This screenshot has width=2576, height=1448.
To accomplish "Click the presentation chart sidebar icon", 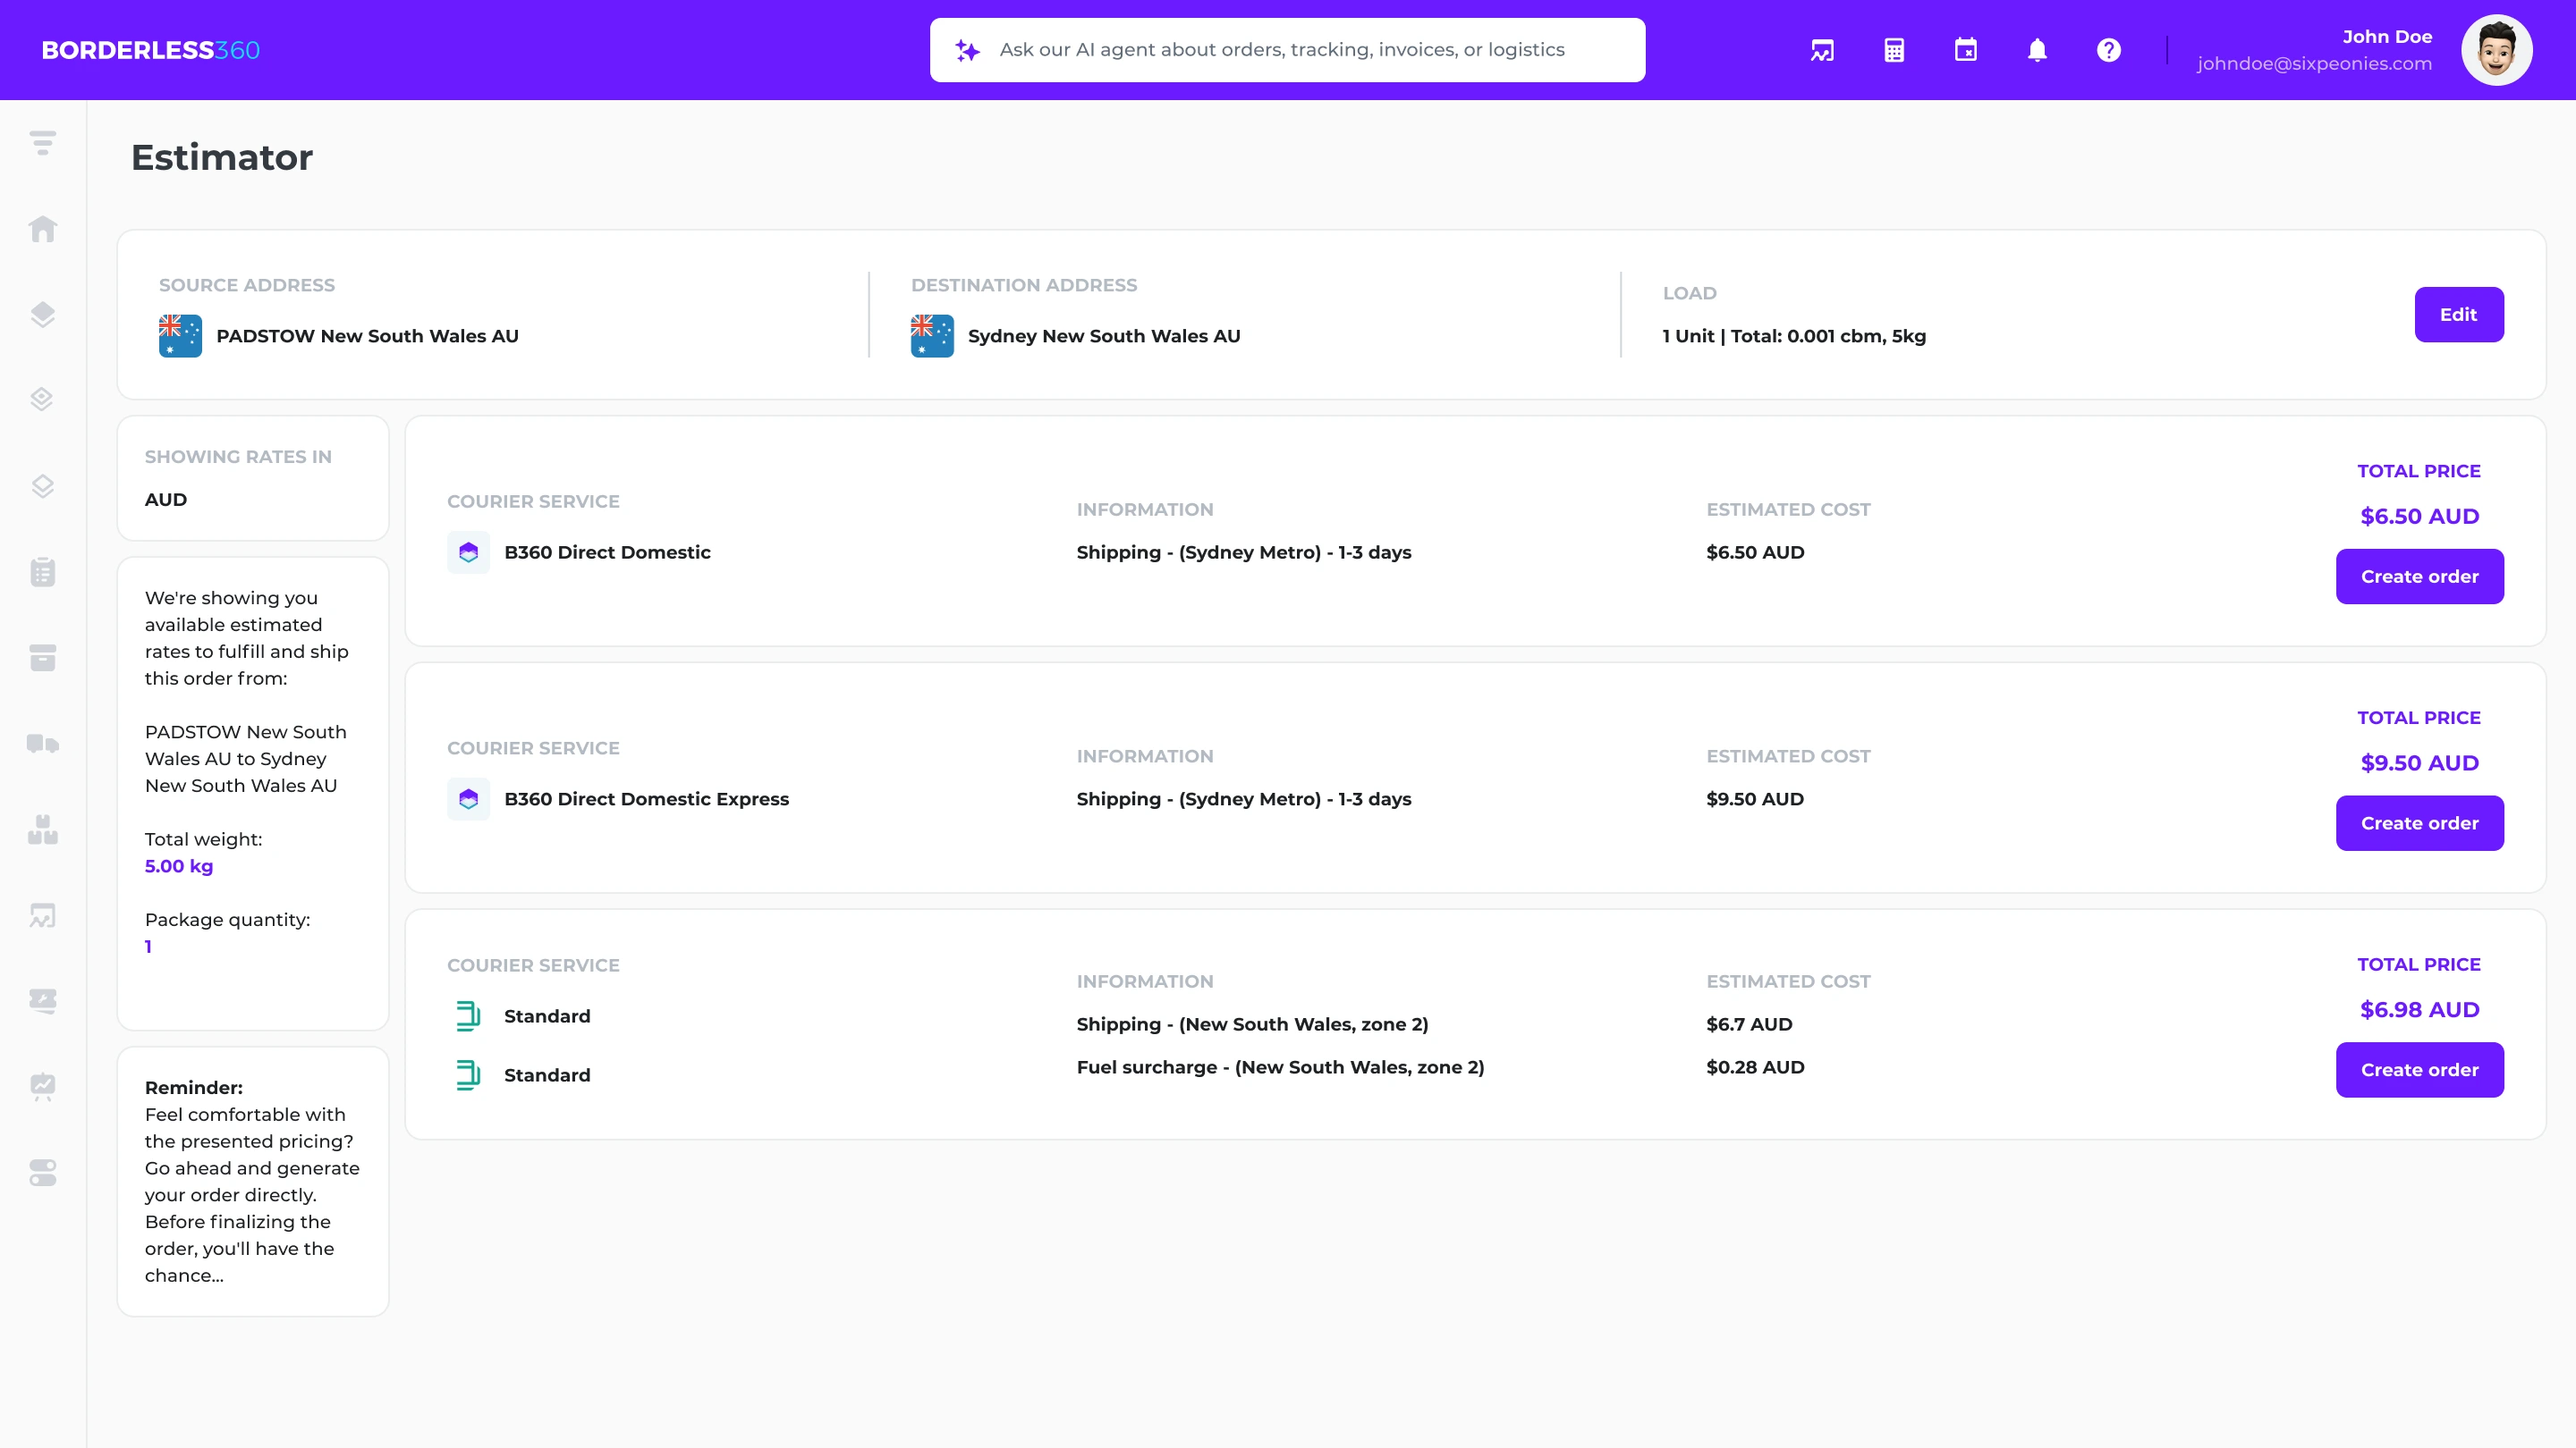I will [x=42, y=1086].
